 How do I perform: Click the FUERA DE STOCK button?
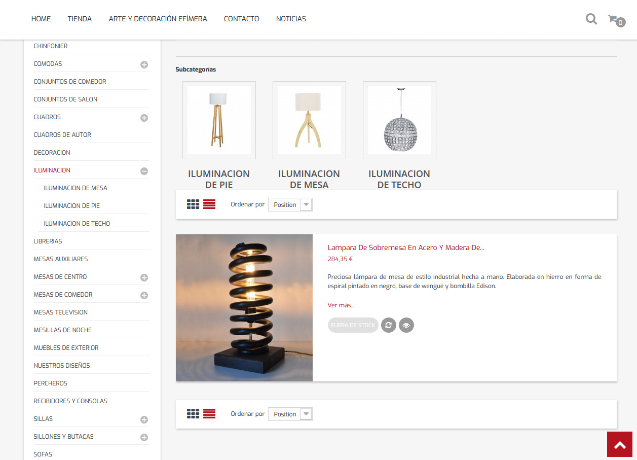[x=353, y=325]
